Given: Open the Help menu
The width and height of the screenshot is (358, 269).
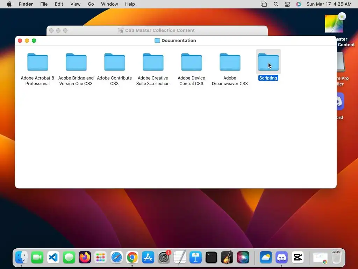Looking at the screenshot, I should tap(130, 4).
